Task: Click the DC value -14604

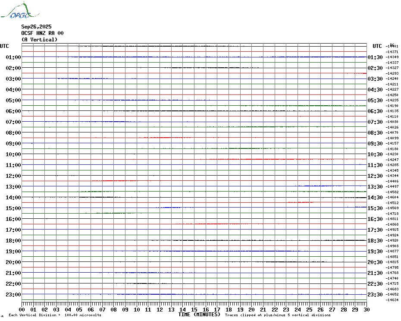Action: coord(392,197)
